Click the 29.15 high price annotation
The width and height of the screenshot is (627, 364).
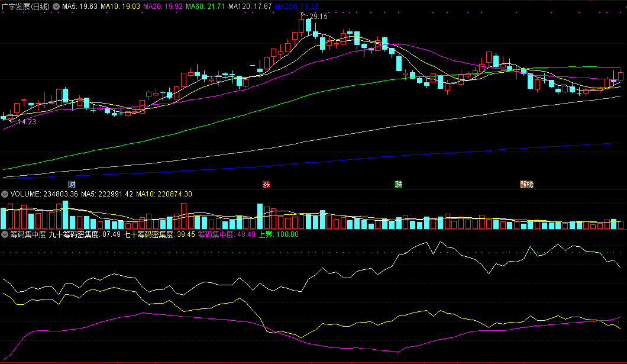click(x=318, y=17)
